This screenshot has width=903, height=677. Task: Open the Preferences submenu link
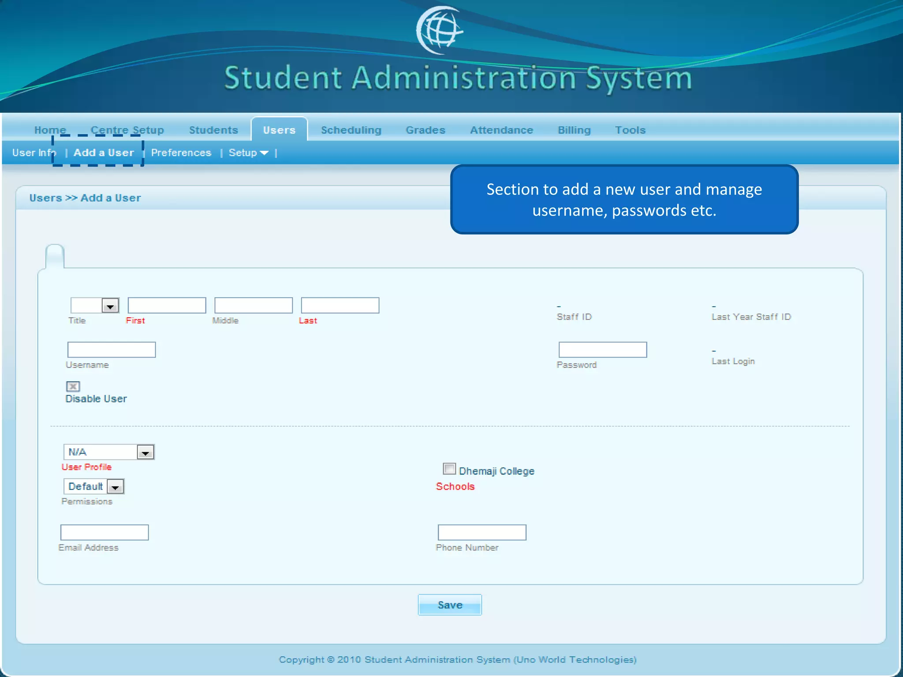pos(181,153)
